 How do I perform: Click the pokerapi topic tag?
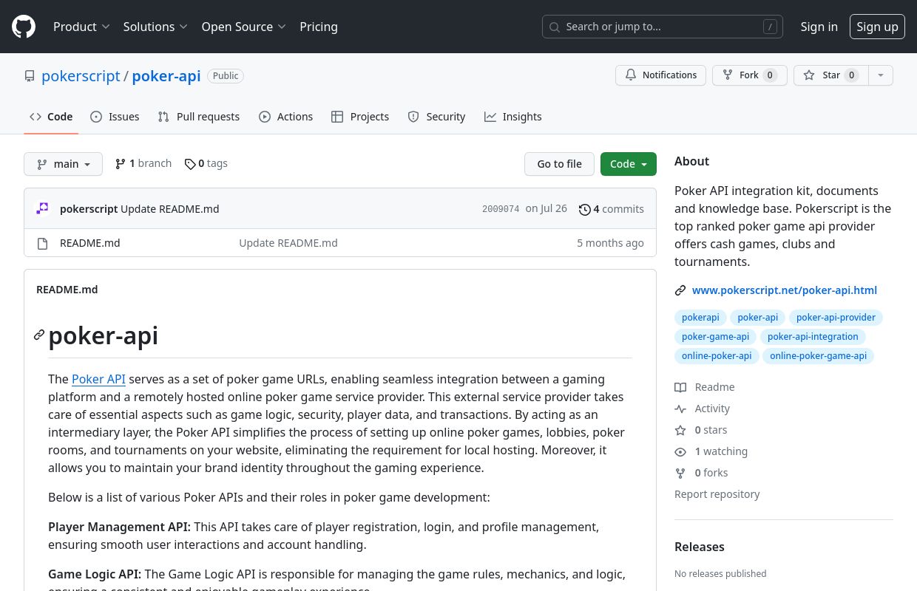point(700,318)
